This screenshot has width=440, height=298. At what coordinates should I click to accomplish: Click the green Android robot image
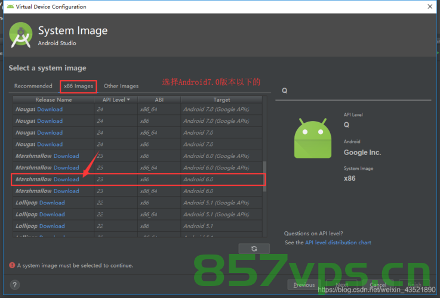pos(313,138)
